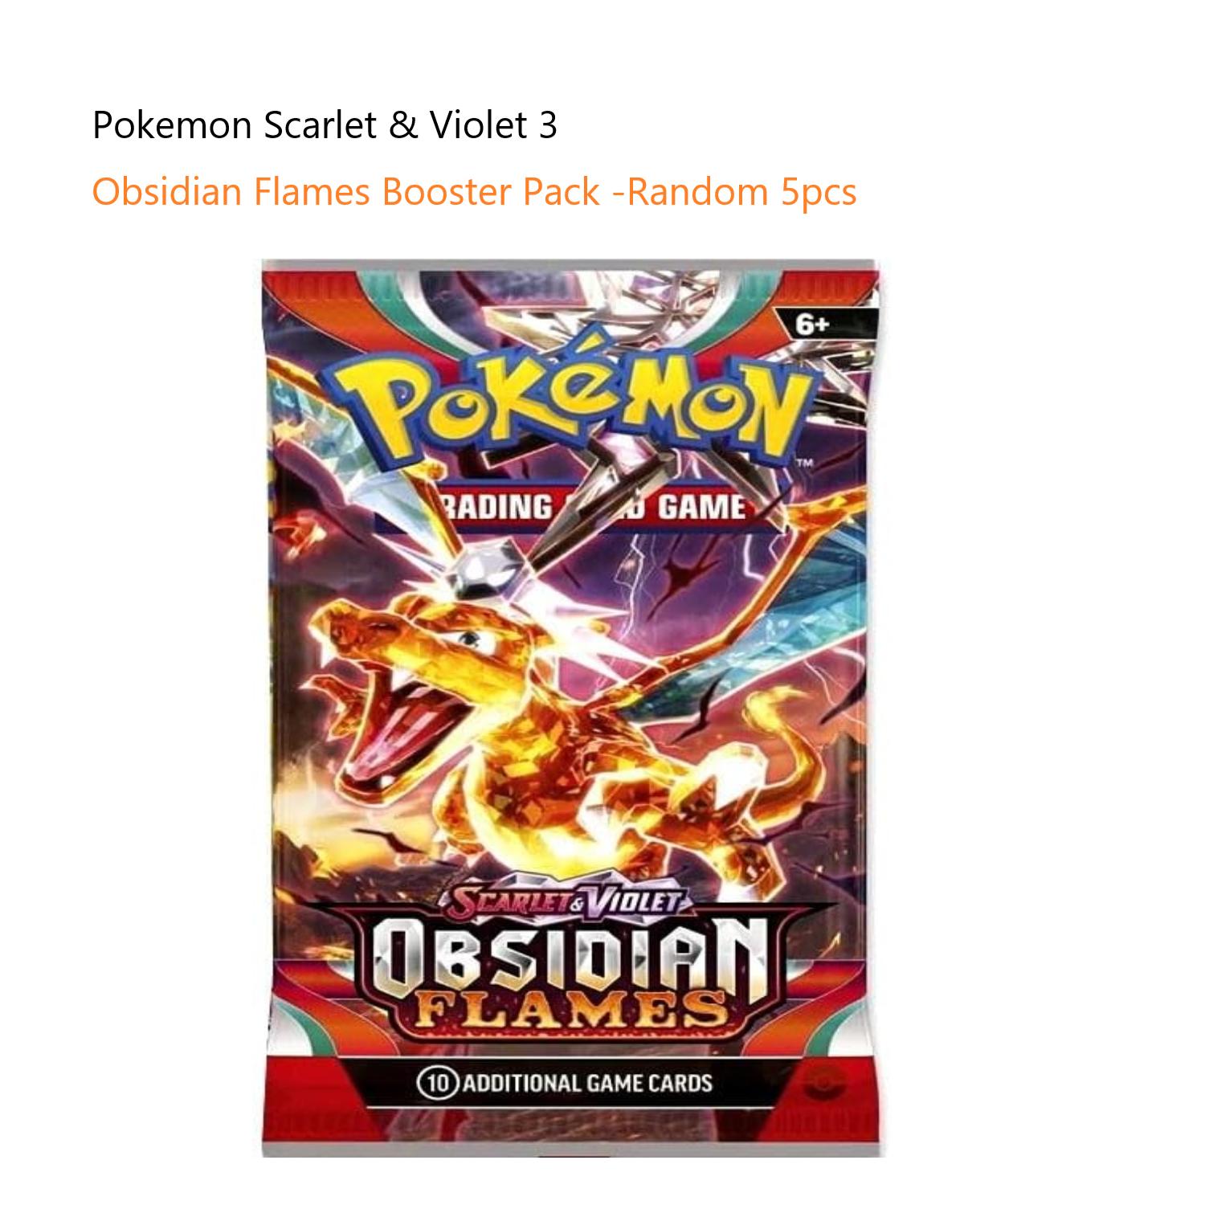Click the Random 5pcs text
The width and height of the screenshot is (1205, 1205).
pos(741,192)
